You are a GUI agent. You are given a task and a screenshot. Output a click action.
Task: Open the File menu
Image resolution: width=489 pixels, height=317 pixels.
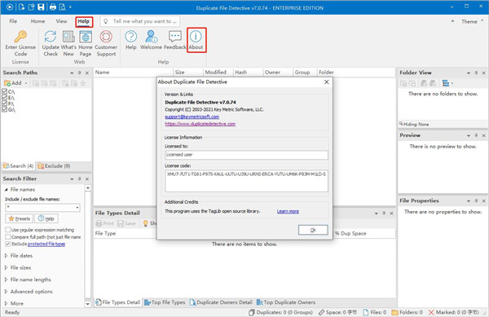tap(13, 21)
